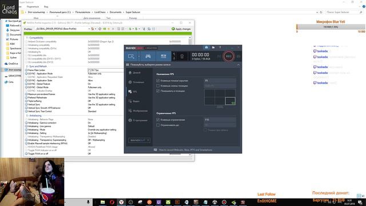Image resolution: width=366 pixels, height=206 pixels.
Task: Click the taskbar microphone icon
Action: [x=88, y=202]
